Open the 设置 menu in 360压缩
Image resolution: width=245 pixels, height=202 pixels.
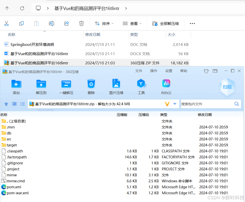pyautogui.click(x=168, y=71)
